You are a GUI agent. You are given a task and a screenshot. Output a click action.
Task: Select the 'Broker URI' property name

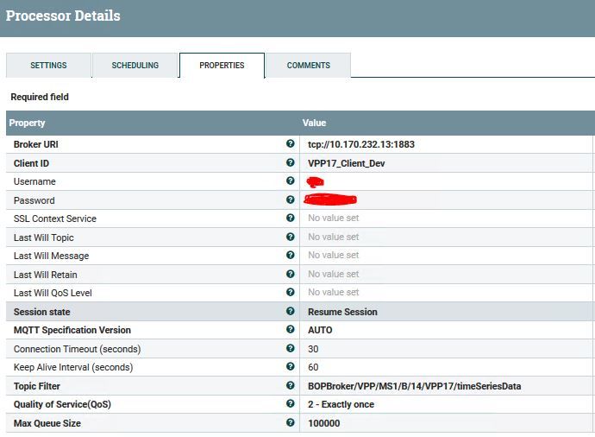coord(36,144)
